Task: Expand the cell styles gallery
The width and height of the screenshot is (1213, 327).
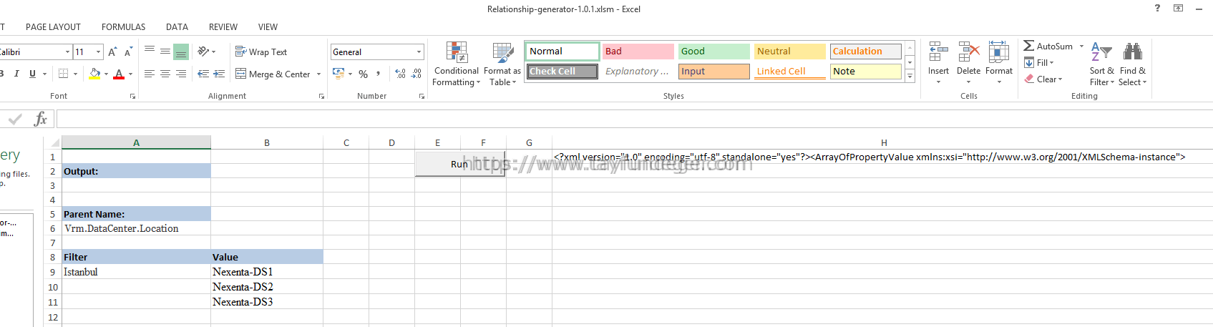Action: click(x=910, y=76)
